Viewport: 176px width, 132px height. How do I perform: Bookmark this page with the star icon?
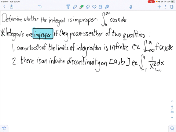(x=4, y=128)
